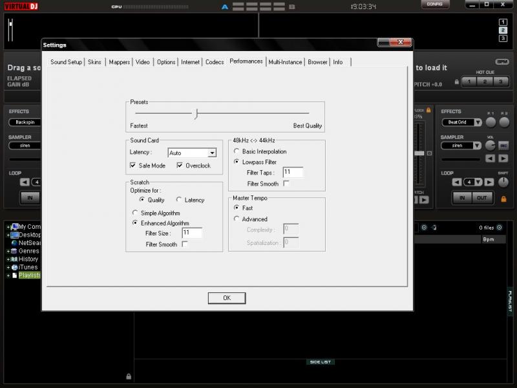Select skin layout 3 button
Viewport: 517px width, 388px height.
503,39
